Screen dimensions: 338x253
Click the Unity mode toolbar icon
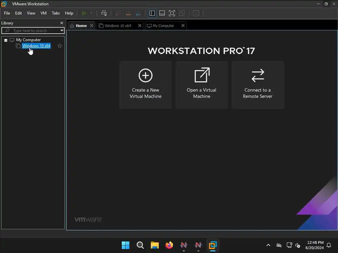click(x=182, y=13)
